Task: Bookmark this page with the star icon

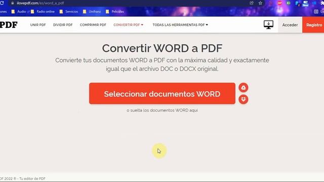Action: coord(260,3)
